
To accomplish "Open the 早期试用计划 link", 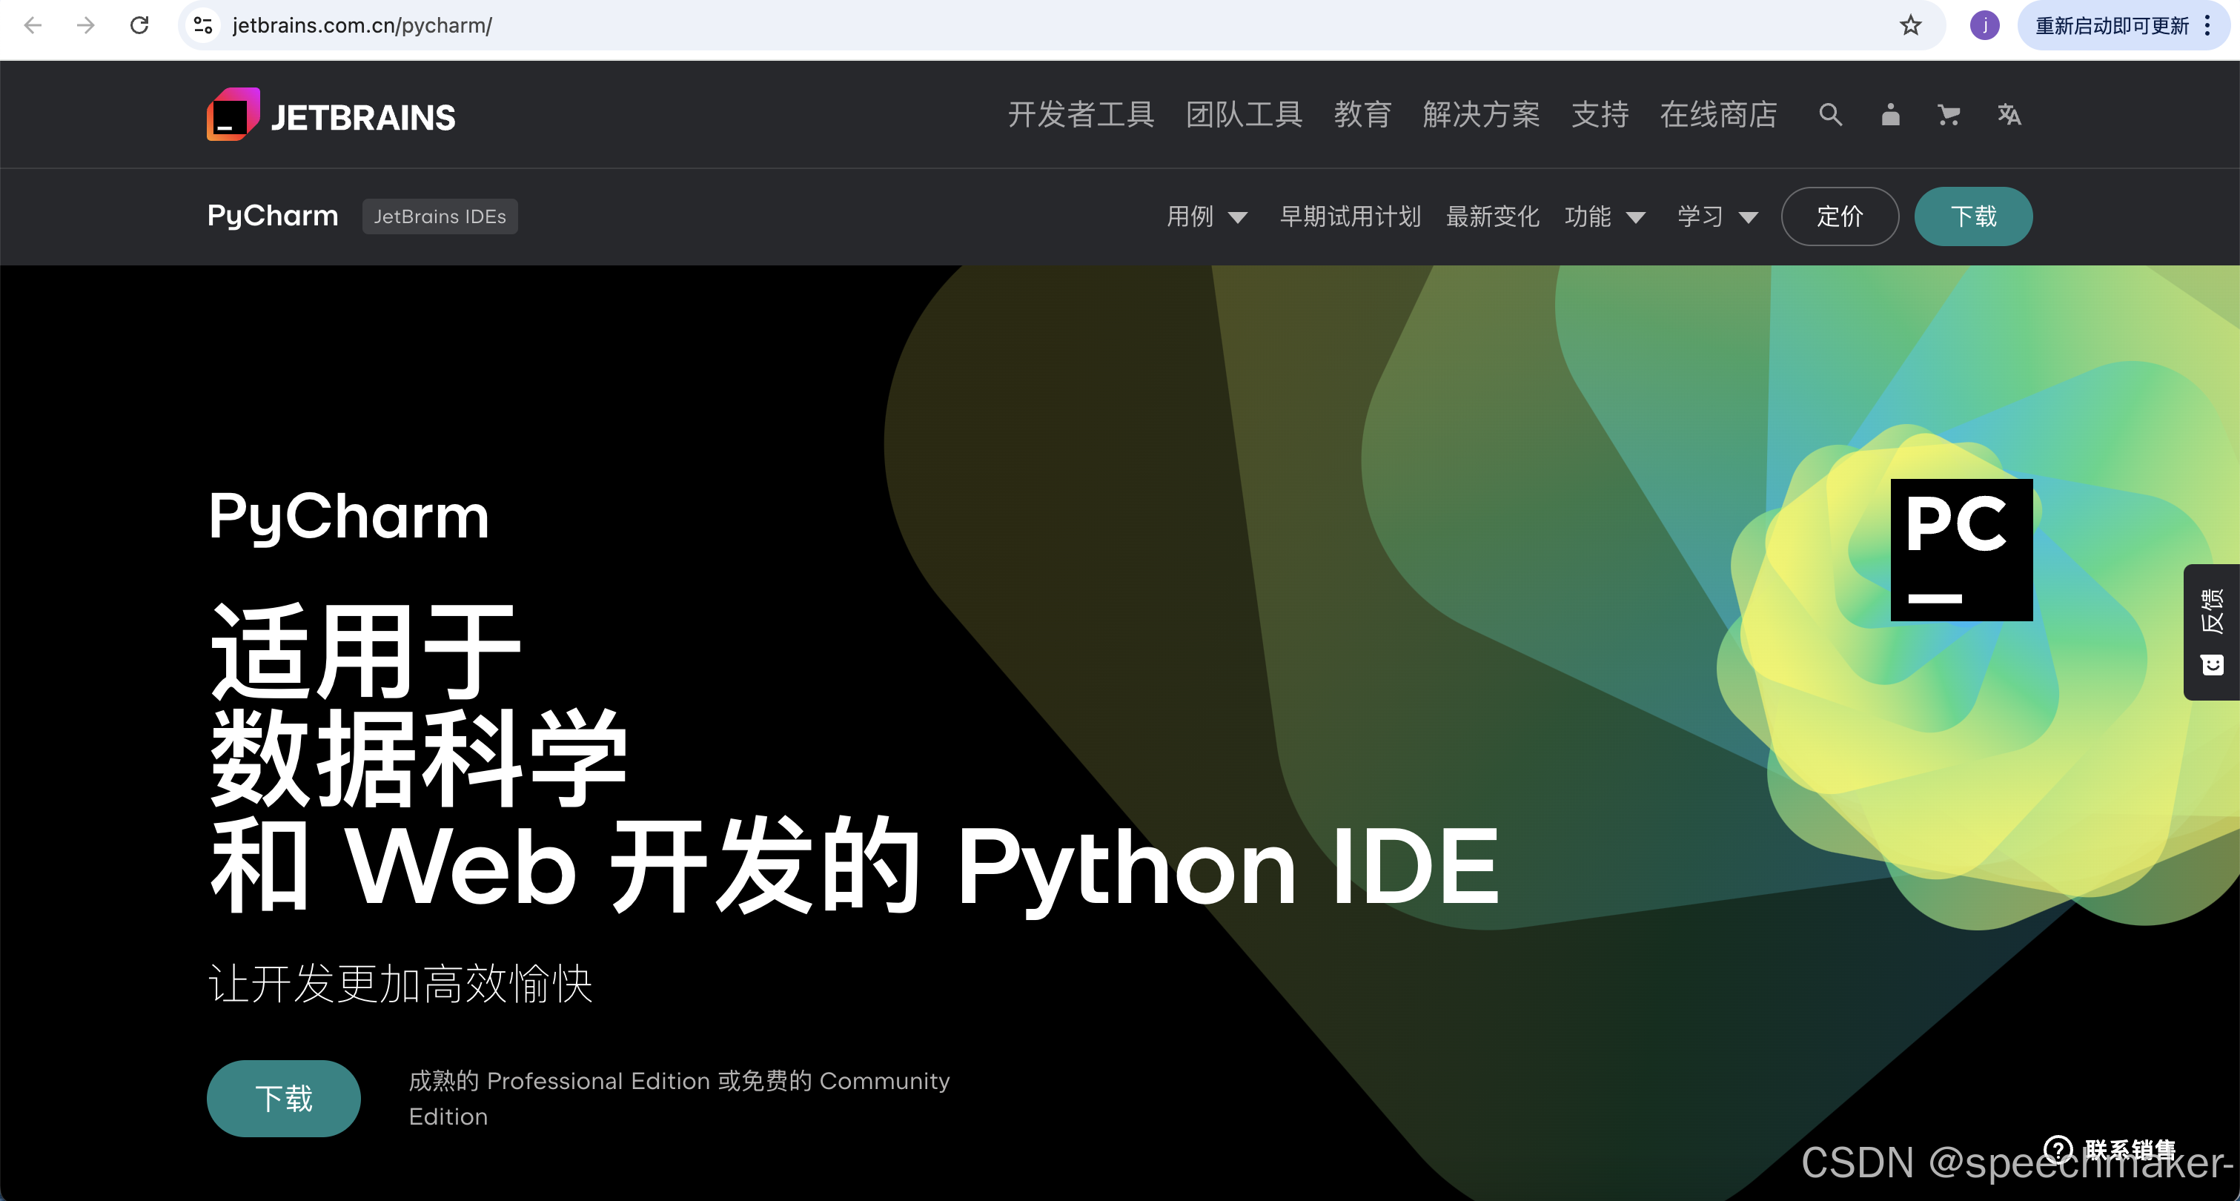I will pyautogui.click(x=1350, y=216).
